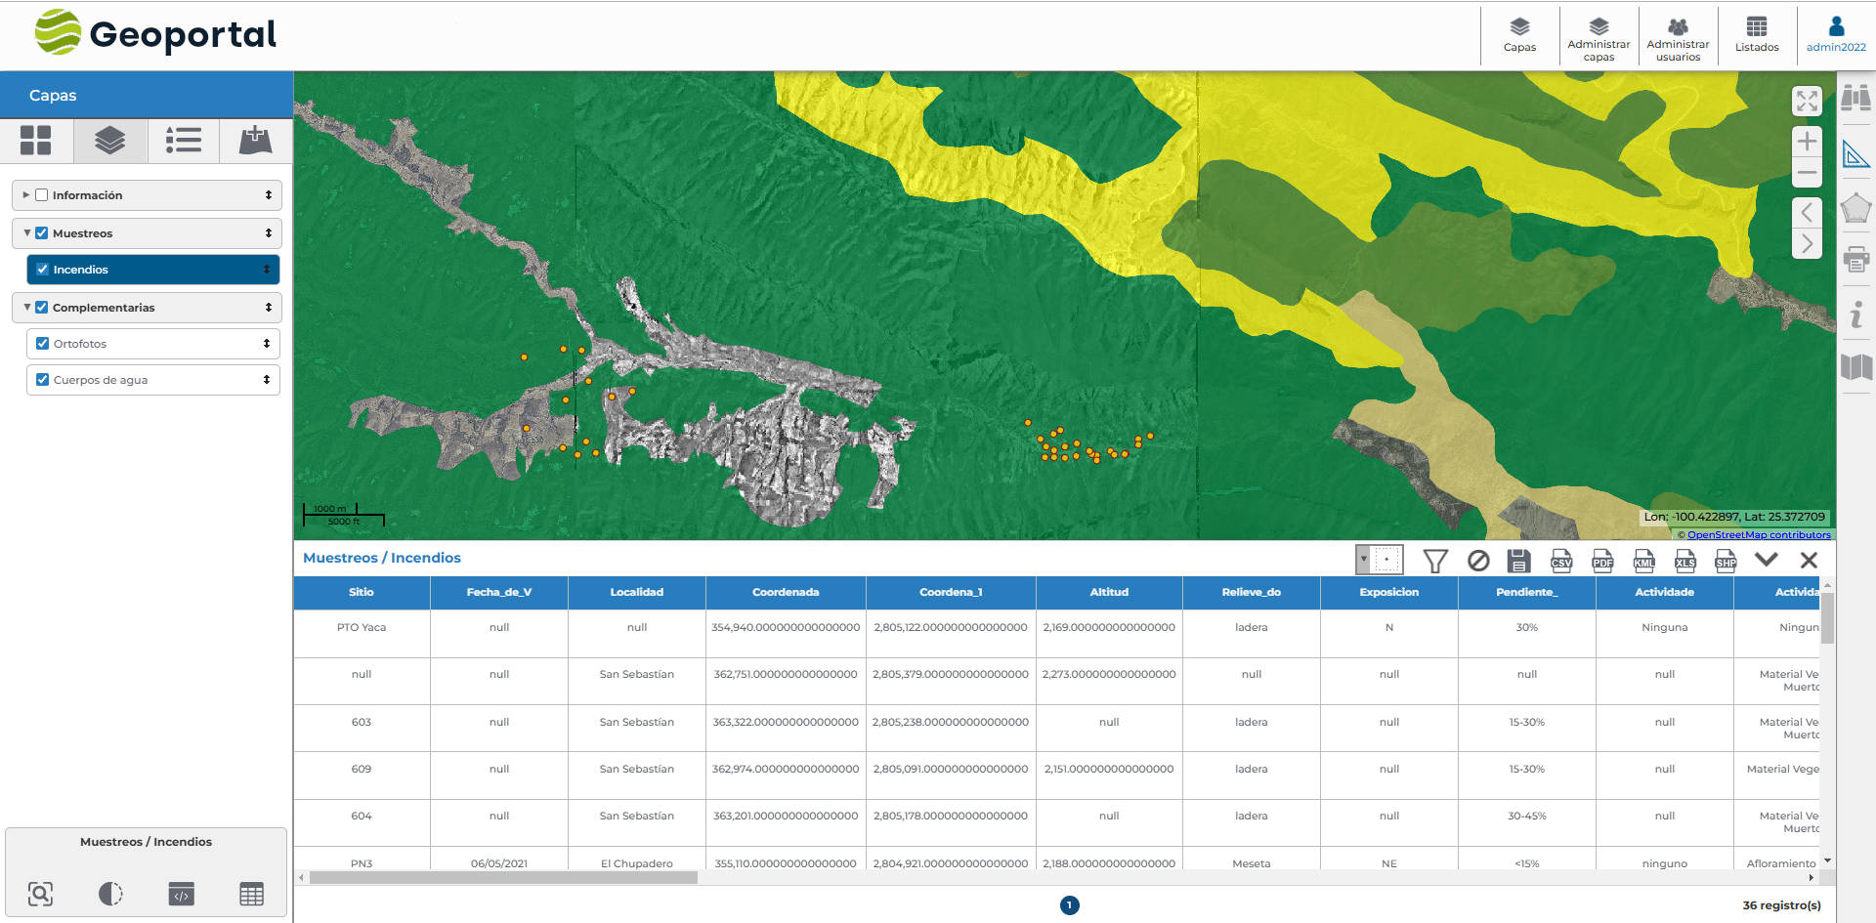The width and height of the screenshot is (1876, 923).
Task: Enable the Información layer group checkbox
Action: (x=42, y=195)
